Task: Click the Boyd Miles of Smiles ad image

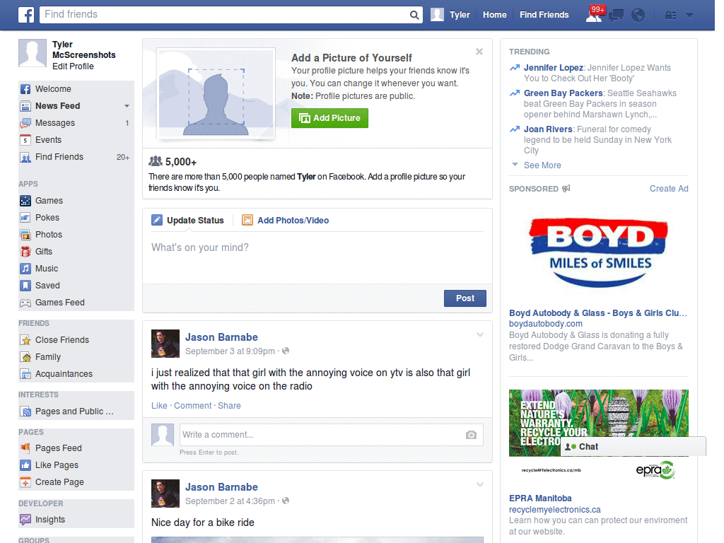Action: pyautogui.click(x=598, y=252)
